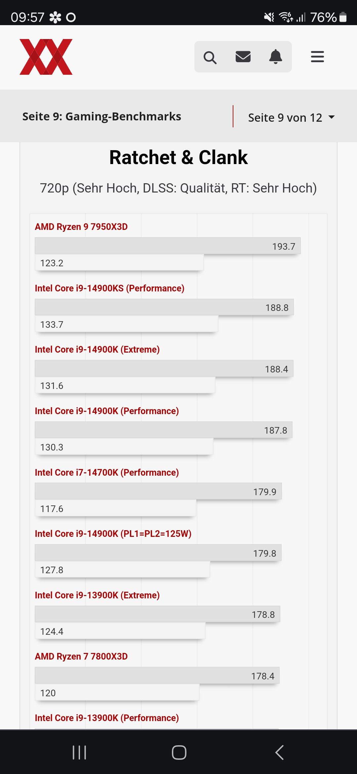357x774 pixels.
Task: Open Intel Core i7-14700K (Performance) entry
Action: tap(107, 473)
